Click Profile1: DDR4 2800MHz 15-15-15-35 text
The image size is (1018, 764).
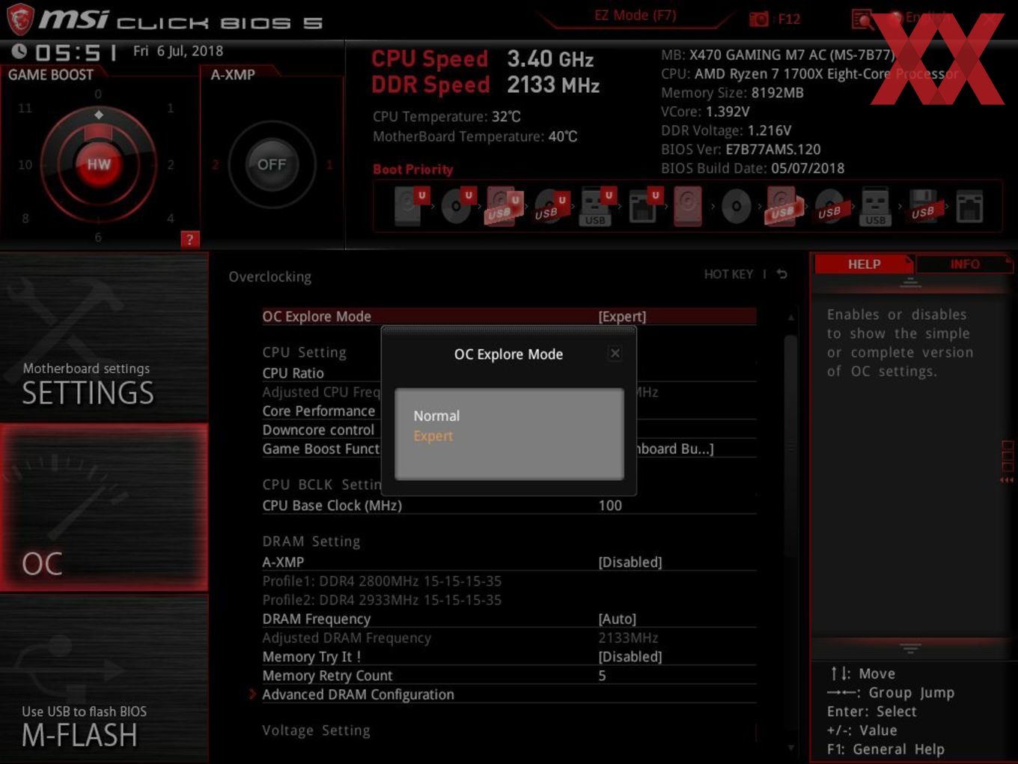(382, 581)
